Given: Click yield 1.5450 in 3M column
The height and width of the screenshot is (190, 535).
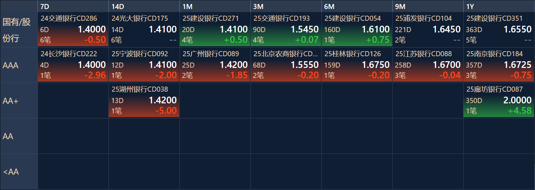Looking at the screenshot, I should (x=305, y=29).
